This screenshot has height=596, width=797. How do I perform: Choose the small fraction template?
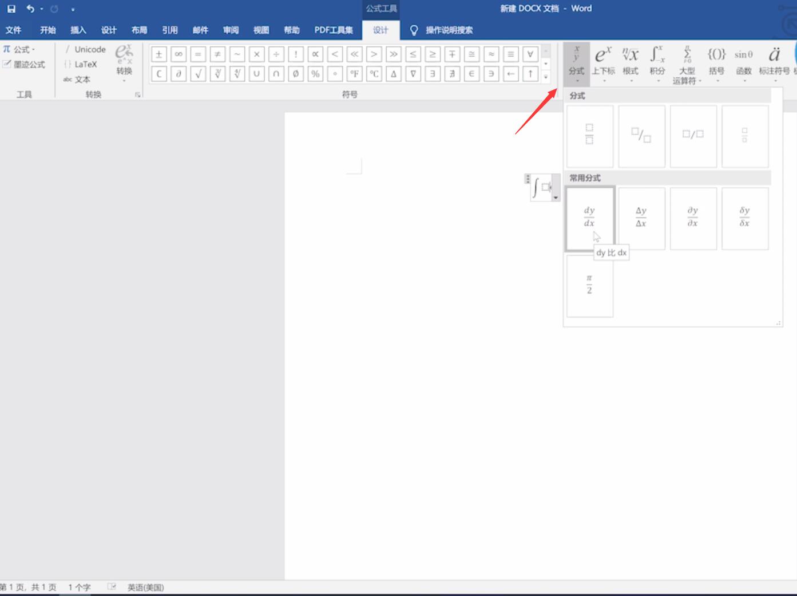point(745,136)
